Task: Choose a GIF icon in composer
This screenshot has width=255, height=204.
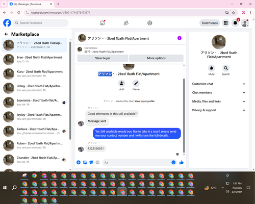Action: (97, 162)
